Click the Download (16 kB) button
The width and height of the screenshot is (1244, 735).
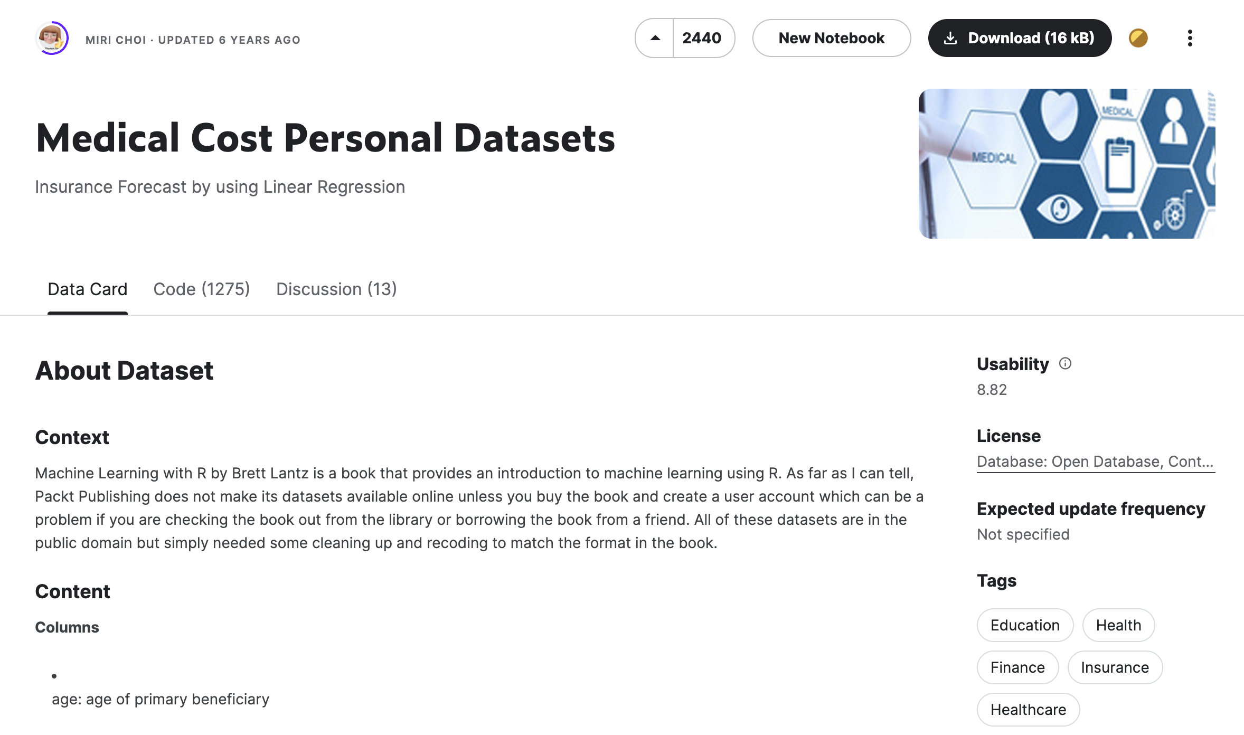coord(1020,38)
